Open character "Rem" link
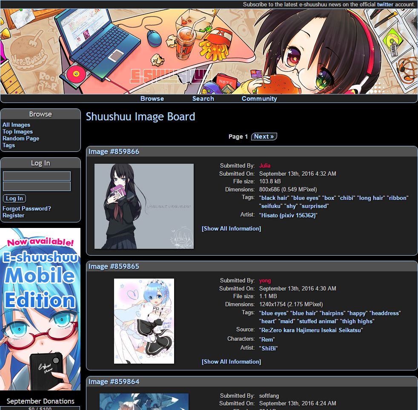Screen dimensions: 418x410 (267, 339)
